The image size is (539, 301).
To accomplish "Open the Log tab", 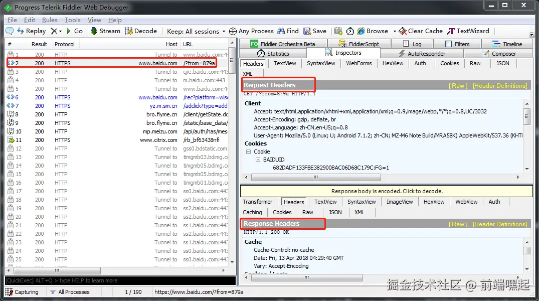I will 412,44.
